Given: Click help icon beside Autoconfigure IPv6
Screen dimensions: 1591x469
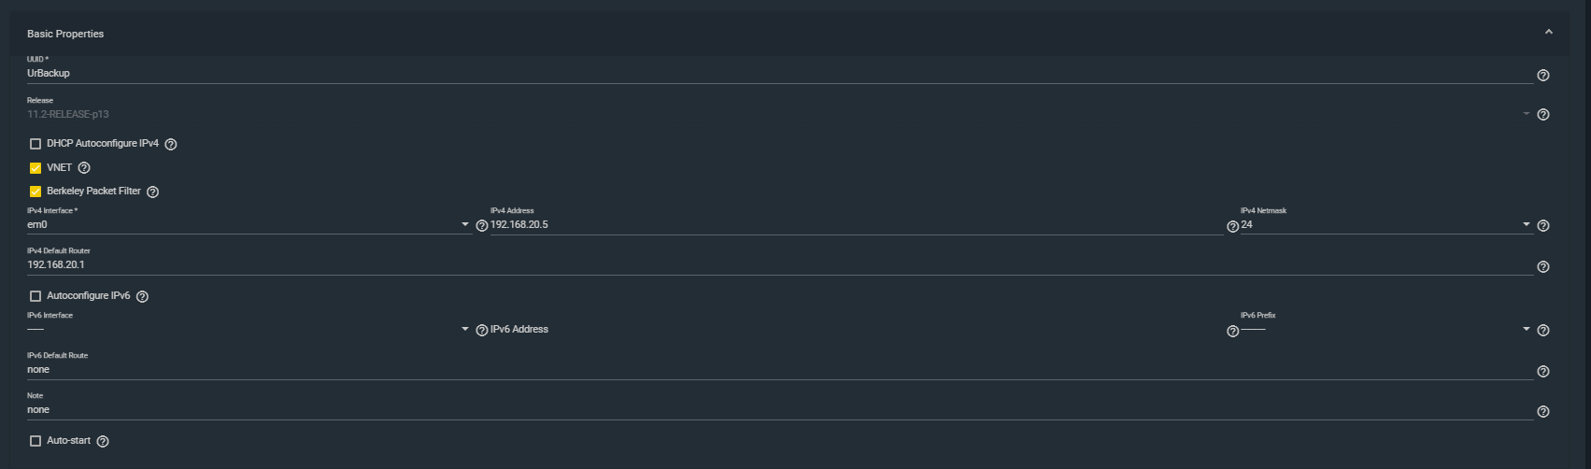Looking at the screenshot, I should coord(142,296).
